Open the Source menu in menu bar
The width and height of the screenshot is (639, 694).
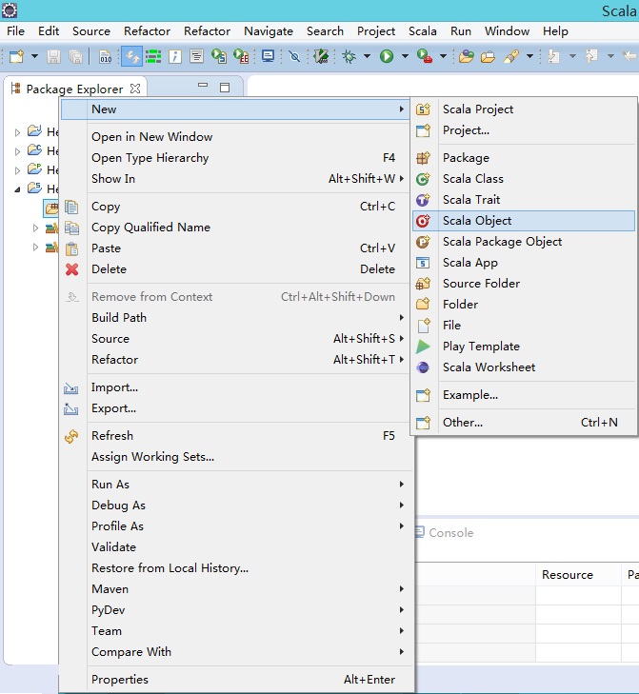click(91, 31)
